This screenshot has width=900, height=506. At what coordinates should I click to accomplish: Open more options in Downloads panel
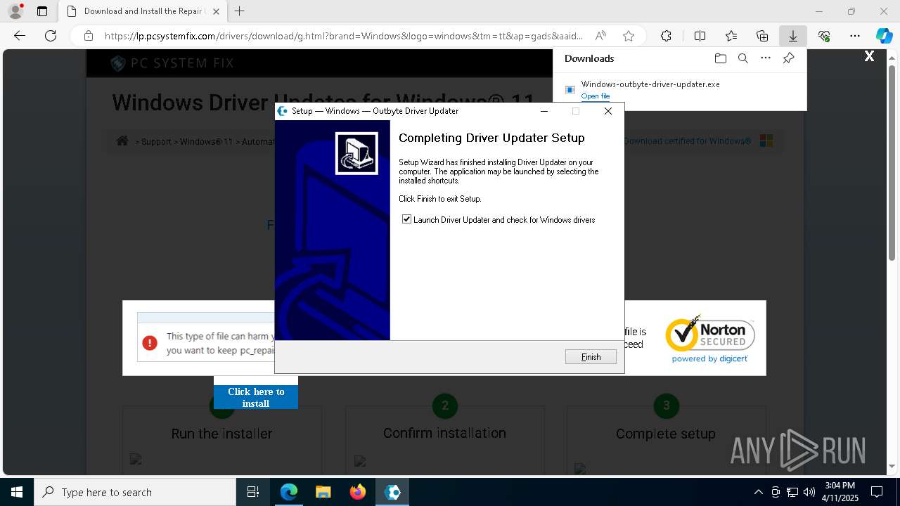coord(766,58)
